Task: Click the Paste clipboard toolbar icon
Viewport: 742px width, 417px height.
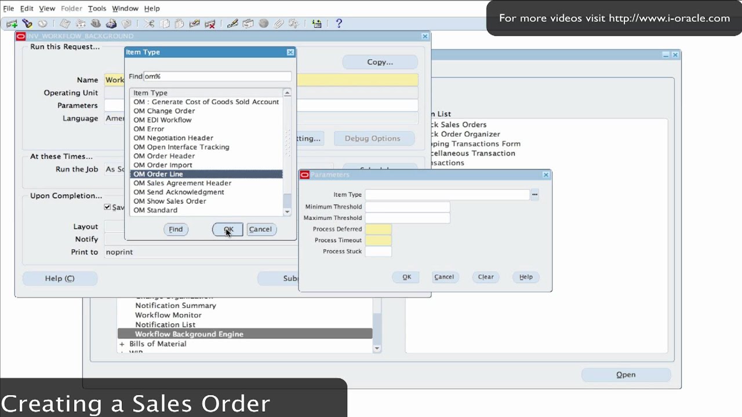Action: pos(180,24)
